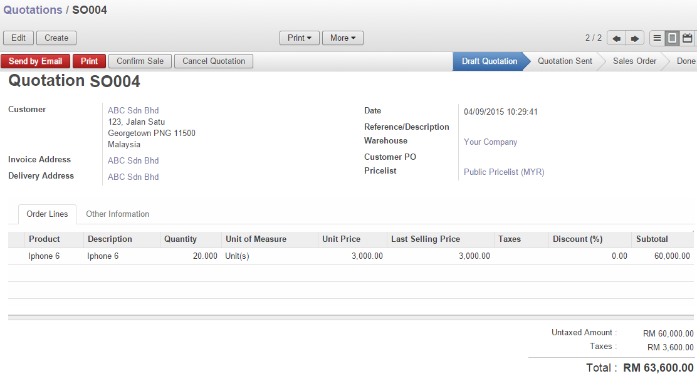Click the Edit button
Screen dimensions: 697x376
coord(19,38)
